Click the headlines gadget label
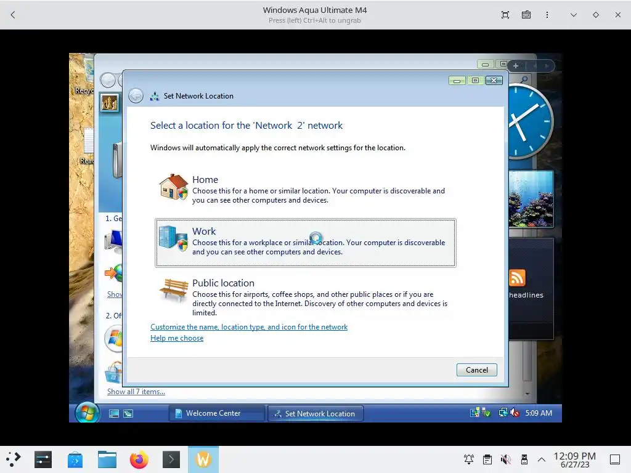 526,295
